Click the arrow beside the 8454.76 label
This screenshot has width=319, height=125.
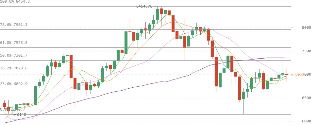pos(155,7)
